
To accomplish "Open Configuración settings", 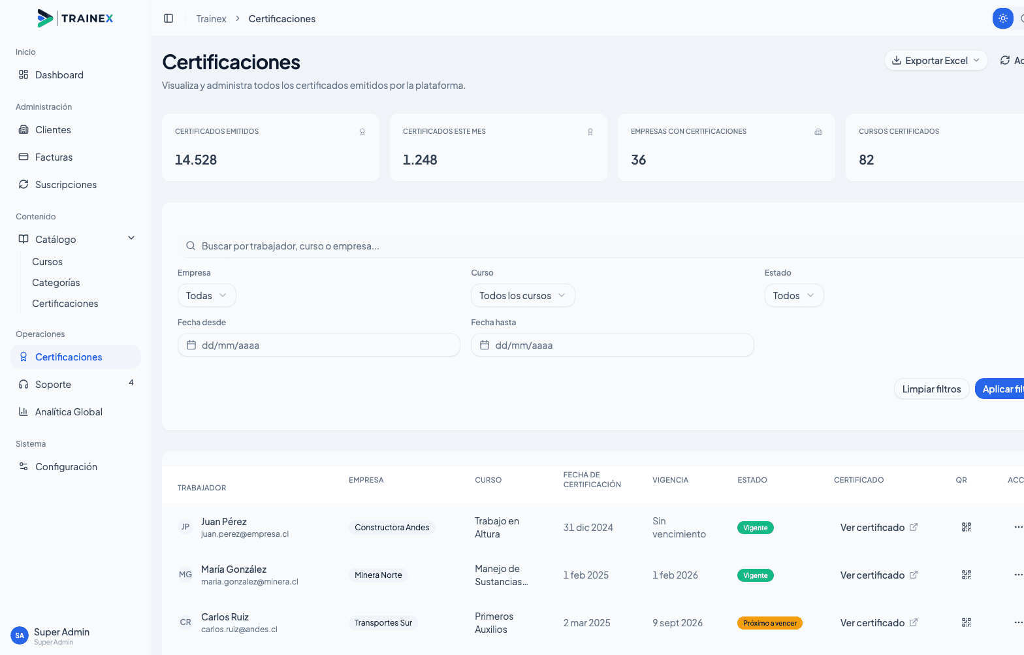I will tap(75, 467).
